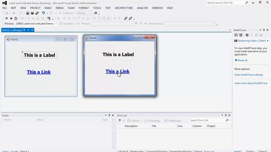Expand the Streaming Video: Collect dropdown arrow
Viewport: 271px width, 152px height.
pyautogui.click(x=268, y=41)
